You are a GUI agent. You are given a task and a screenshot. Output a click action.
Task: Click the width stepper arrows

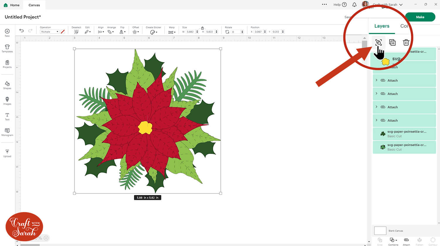pos(197,32)
